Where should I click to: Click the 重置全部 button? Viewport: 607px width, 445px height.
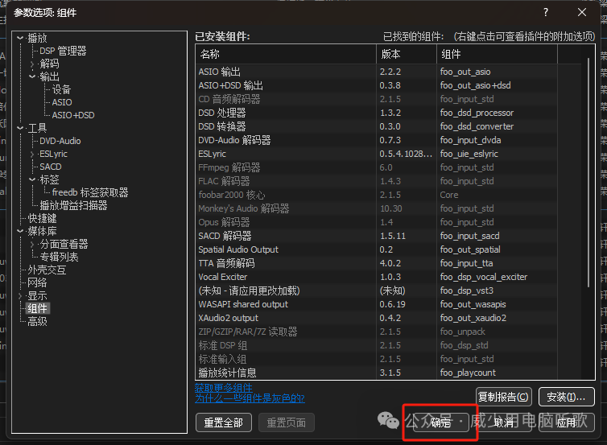(224, 422)
